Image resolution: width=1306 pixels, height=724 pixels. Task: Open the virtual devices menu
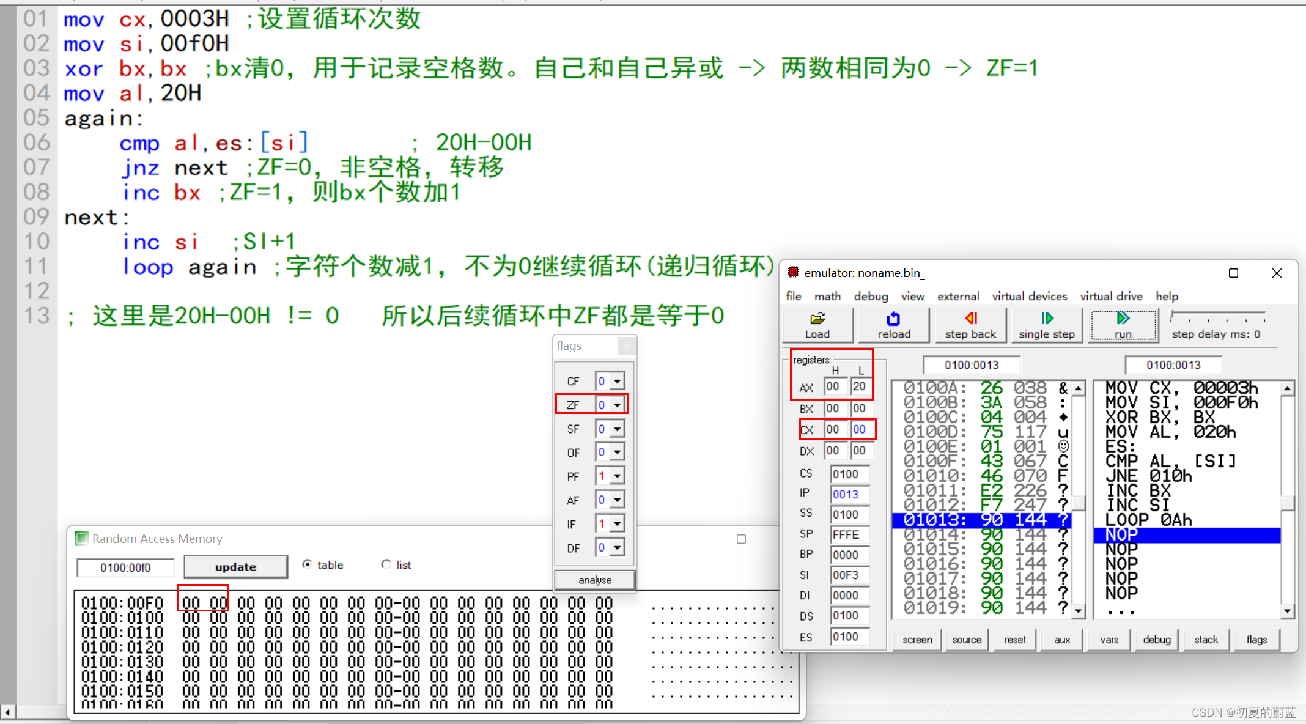coord(1029,296)
